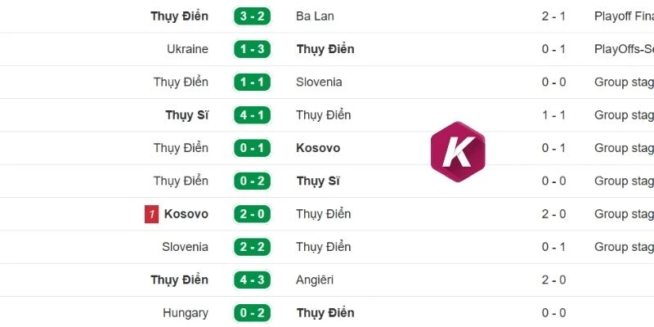Image resolution: width=654 pixels, height=327 pixels.
Task: Click the PlayOffs-Semi round label
Action: [x=624, y=49]
